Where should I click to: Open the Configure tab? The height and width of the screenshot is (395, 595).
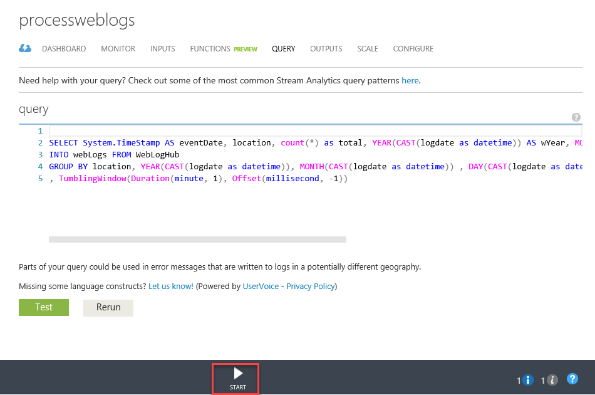click(413, 49)
